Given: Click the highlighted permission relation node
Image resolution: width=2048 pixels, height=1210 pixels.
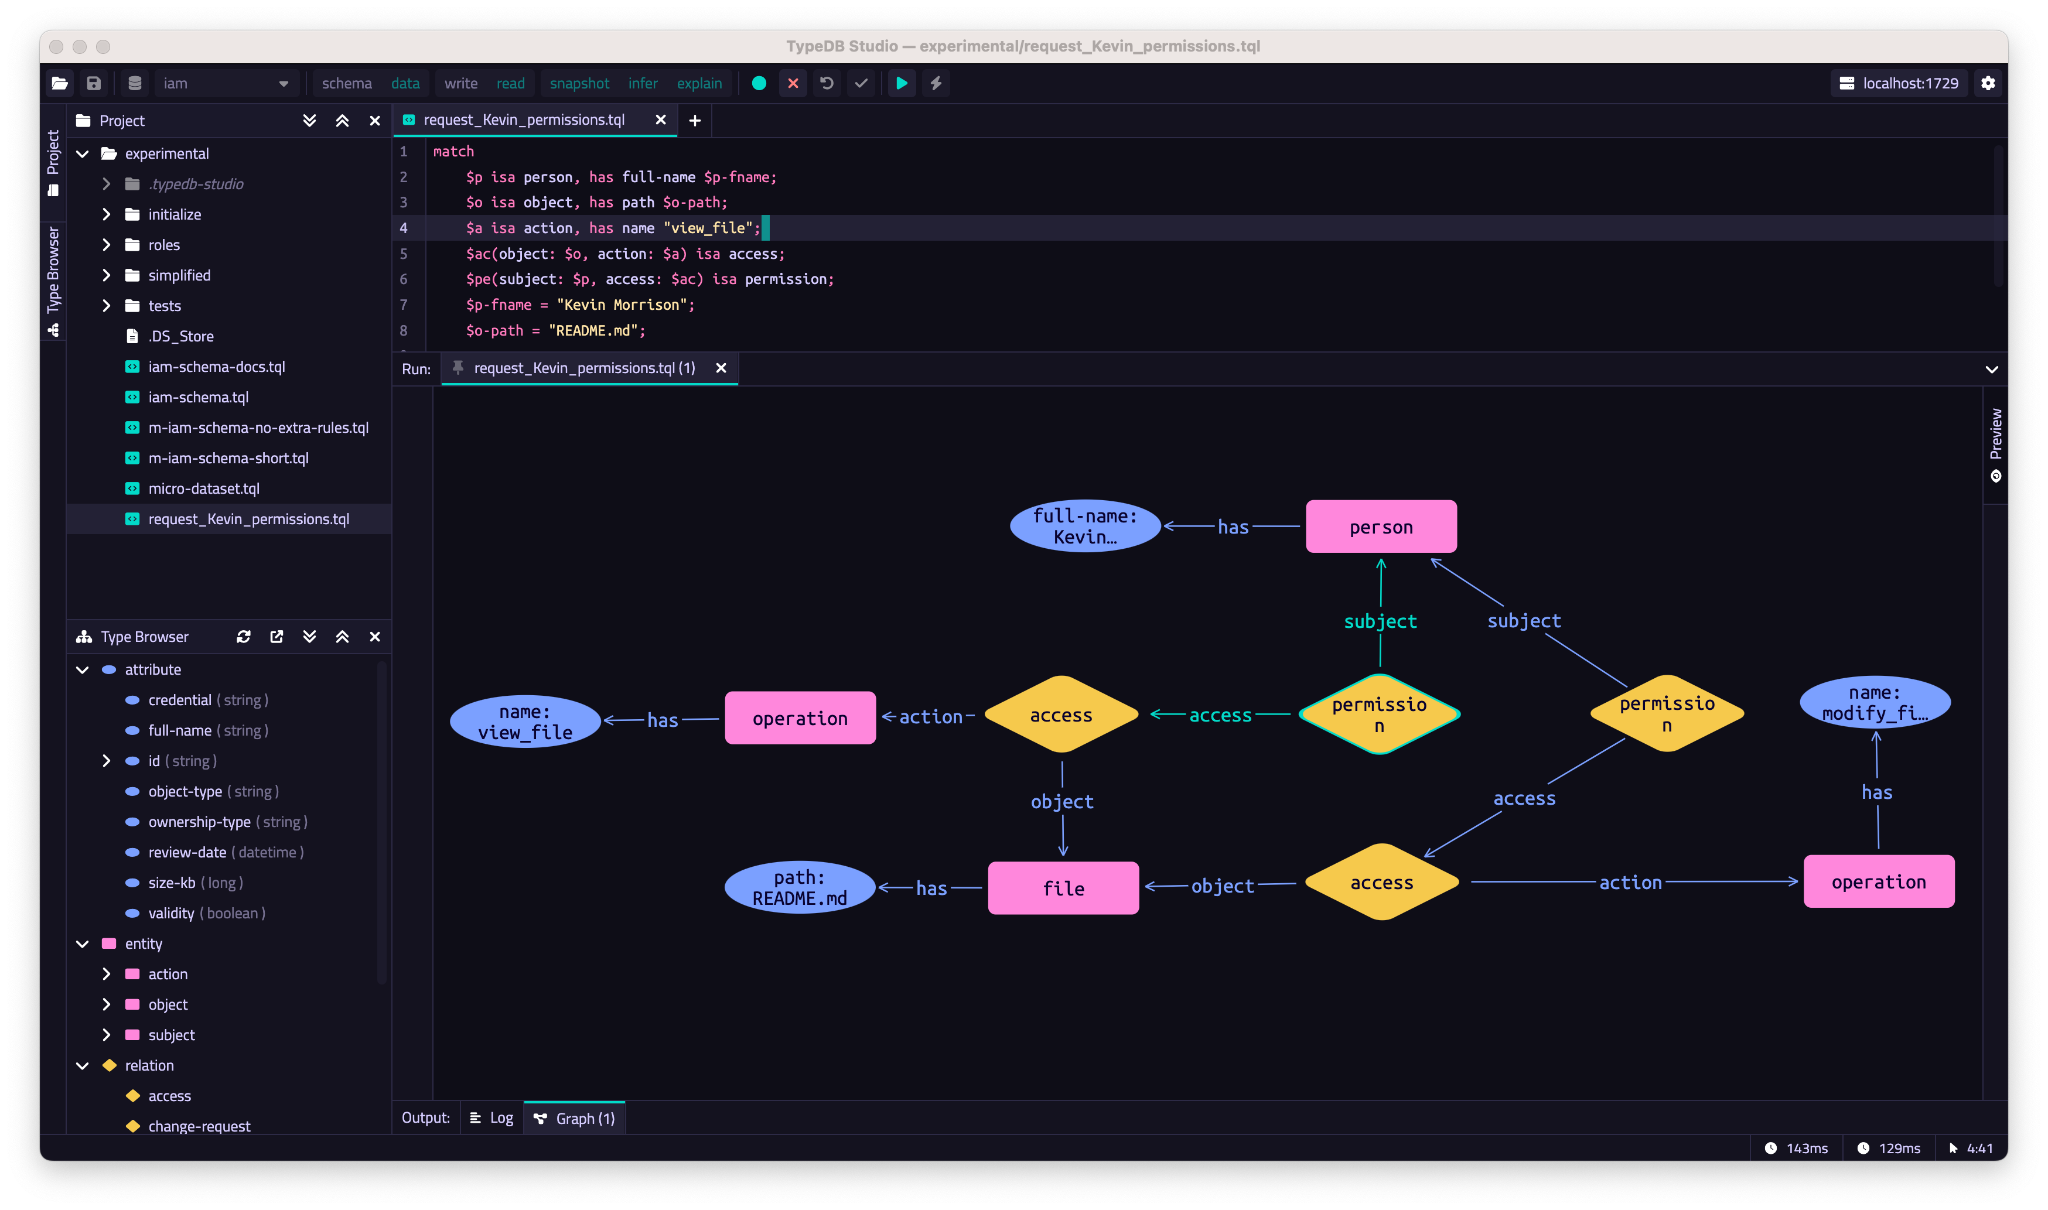Looking at the screenshot, I should pos(1380,715).
